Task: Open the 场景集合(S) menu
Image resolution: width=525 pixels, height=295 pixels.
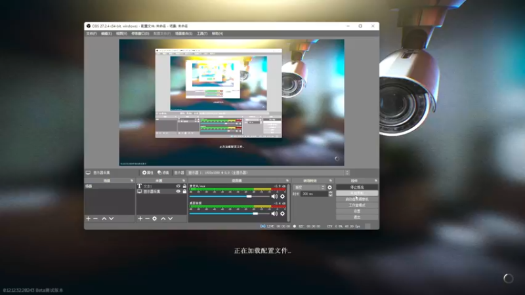Action: (184, 33)
